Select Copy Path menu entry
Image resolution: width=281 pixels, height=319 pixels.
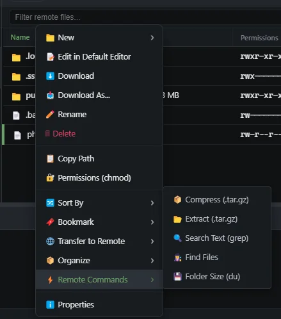tap(99, 159)
